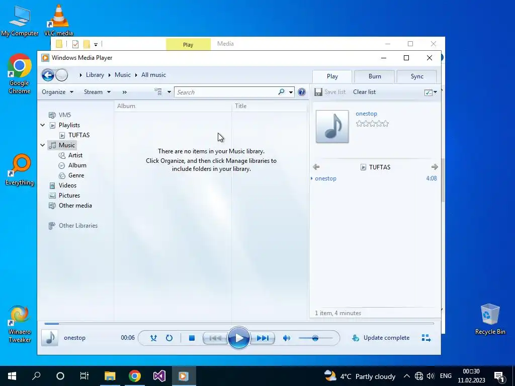
Task: Open File Explorer from the taskbar
Action: [110, 376]
